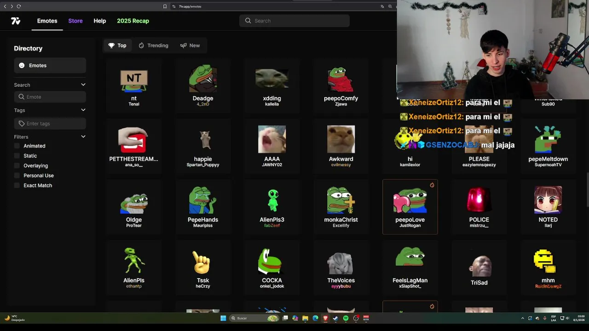Select Emotes in the Directory sidebar
589x331 pixels.
click(x=50, y=65)
